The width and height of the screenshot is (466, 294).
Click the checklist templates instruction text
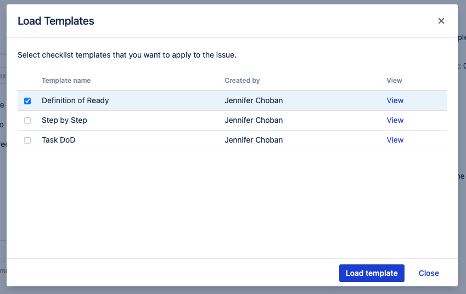127,55
